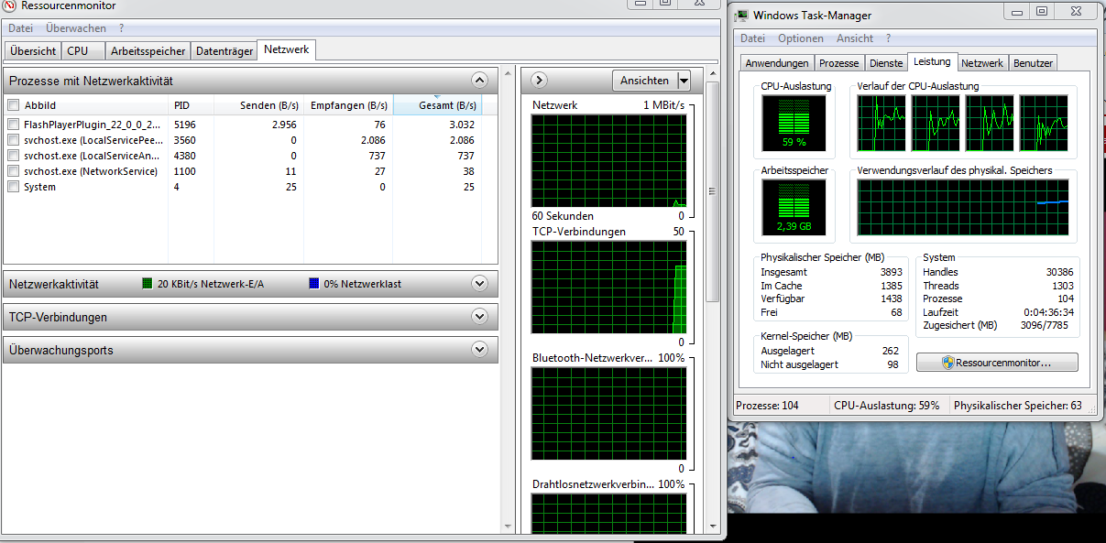Check the svchost.exe LocalServiceAn checkbox
Viewport: 1106px width, 543px height.
tap(13, 156)
